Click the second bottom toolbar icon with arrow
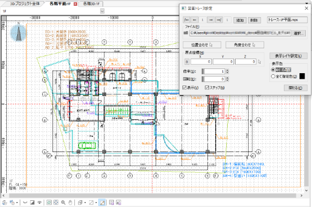The width and height of the screenshot is (312, 207). (12, 203)
